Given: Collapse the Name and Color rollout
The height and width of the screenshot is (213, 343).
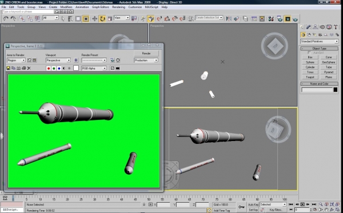Looking at the screenshot, I should point(320,84).
